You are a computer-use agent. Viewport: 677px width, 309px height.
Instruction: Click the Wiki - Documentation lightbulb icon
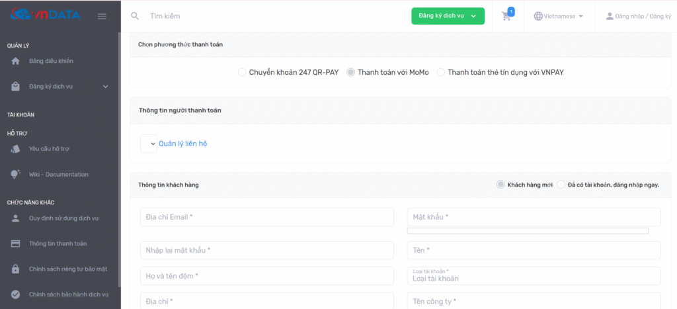click(16, 175)
